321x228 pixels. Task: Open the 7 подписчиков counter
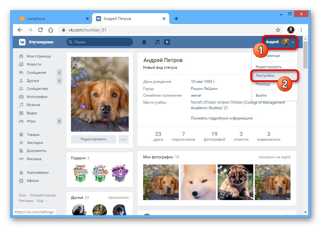click(x=183, y=136)
